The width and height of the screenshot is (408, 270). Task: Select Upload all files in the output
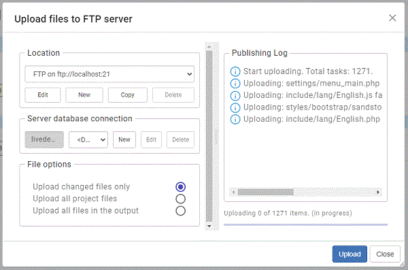point(180,211)
